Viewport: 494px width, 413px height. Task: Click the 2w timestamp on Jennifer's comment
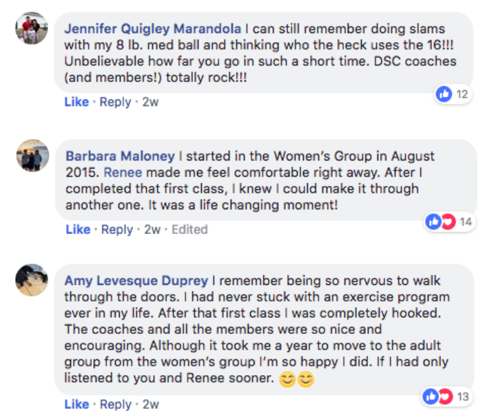(150, 102)
